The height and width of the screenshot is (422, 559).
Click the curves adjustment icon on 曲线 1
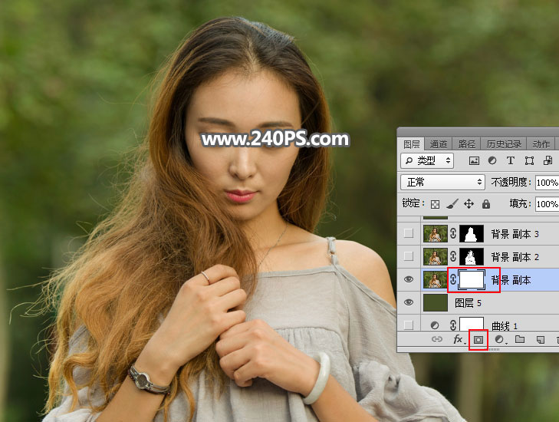point(435,325)
